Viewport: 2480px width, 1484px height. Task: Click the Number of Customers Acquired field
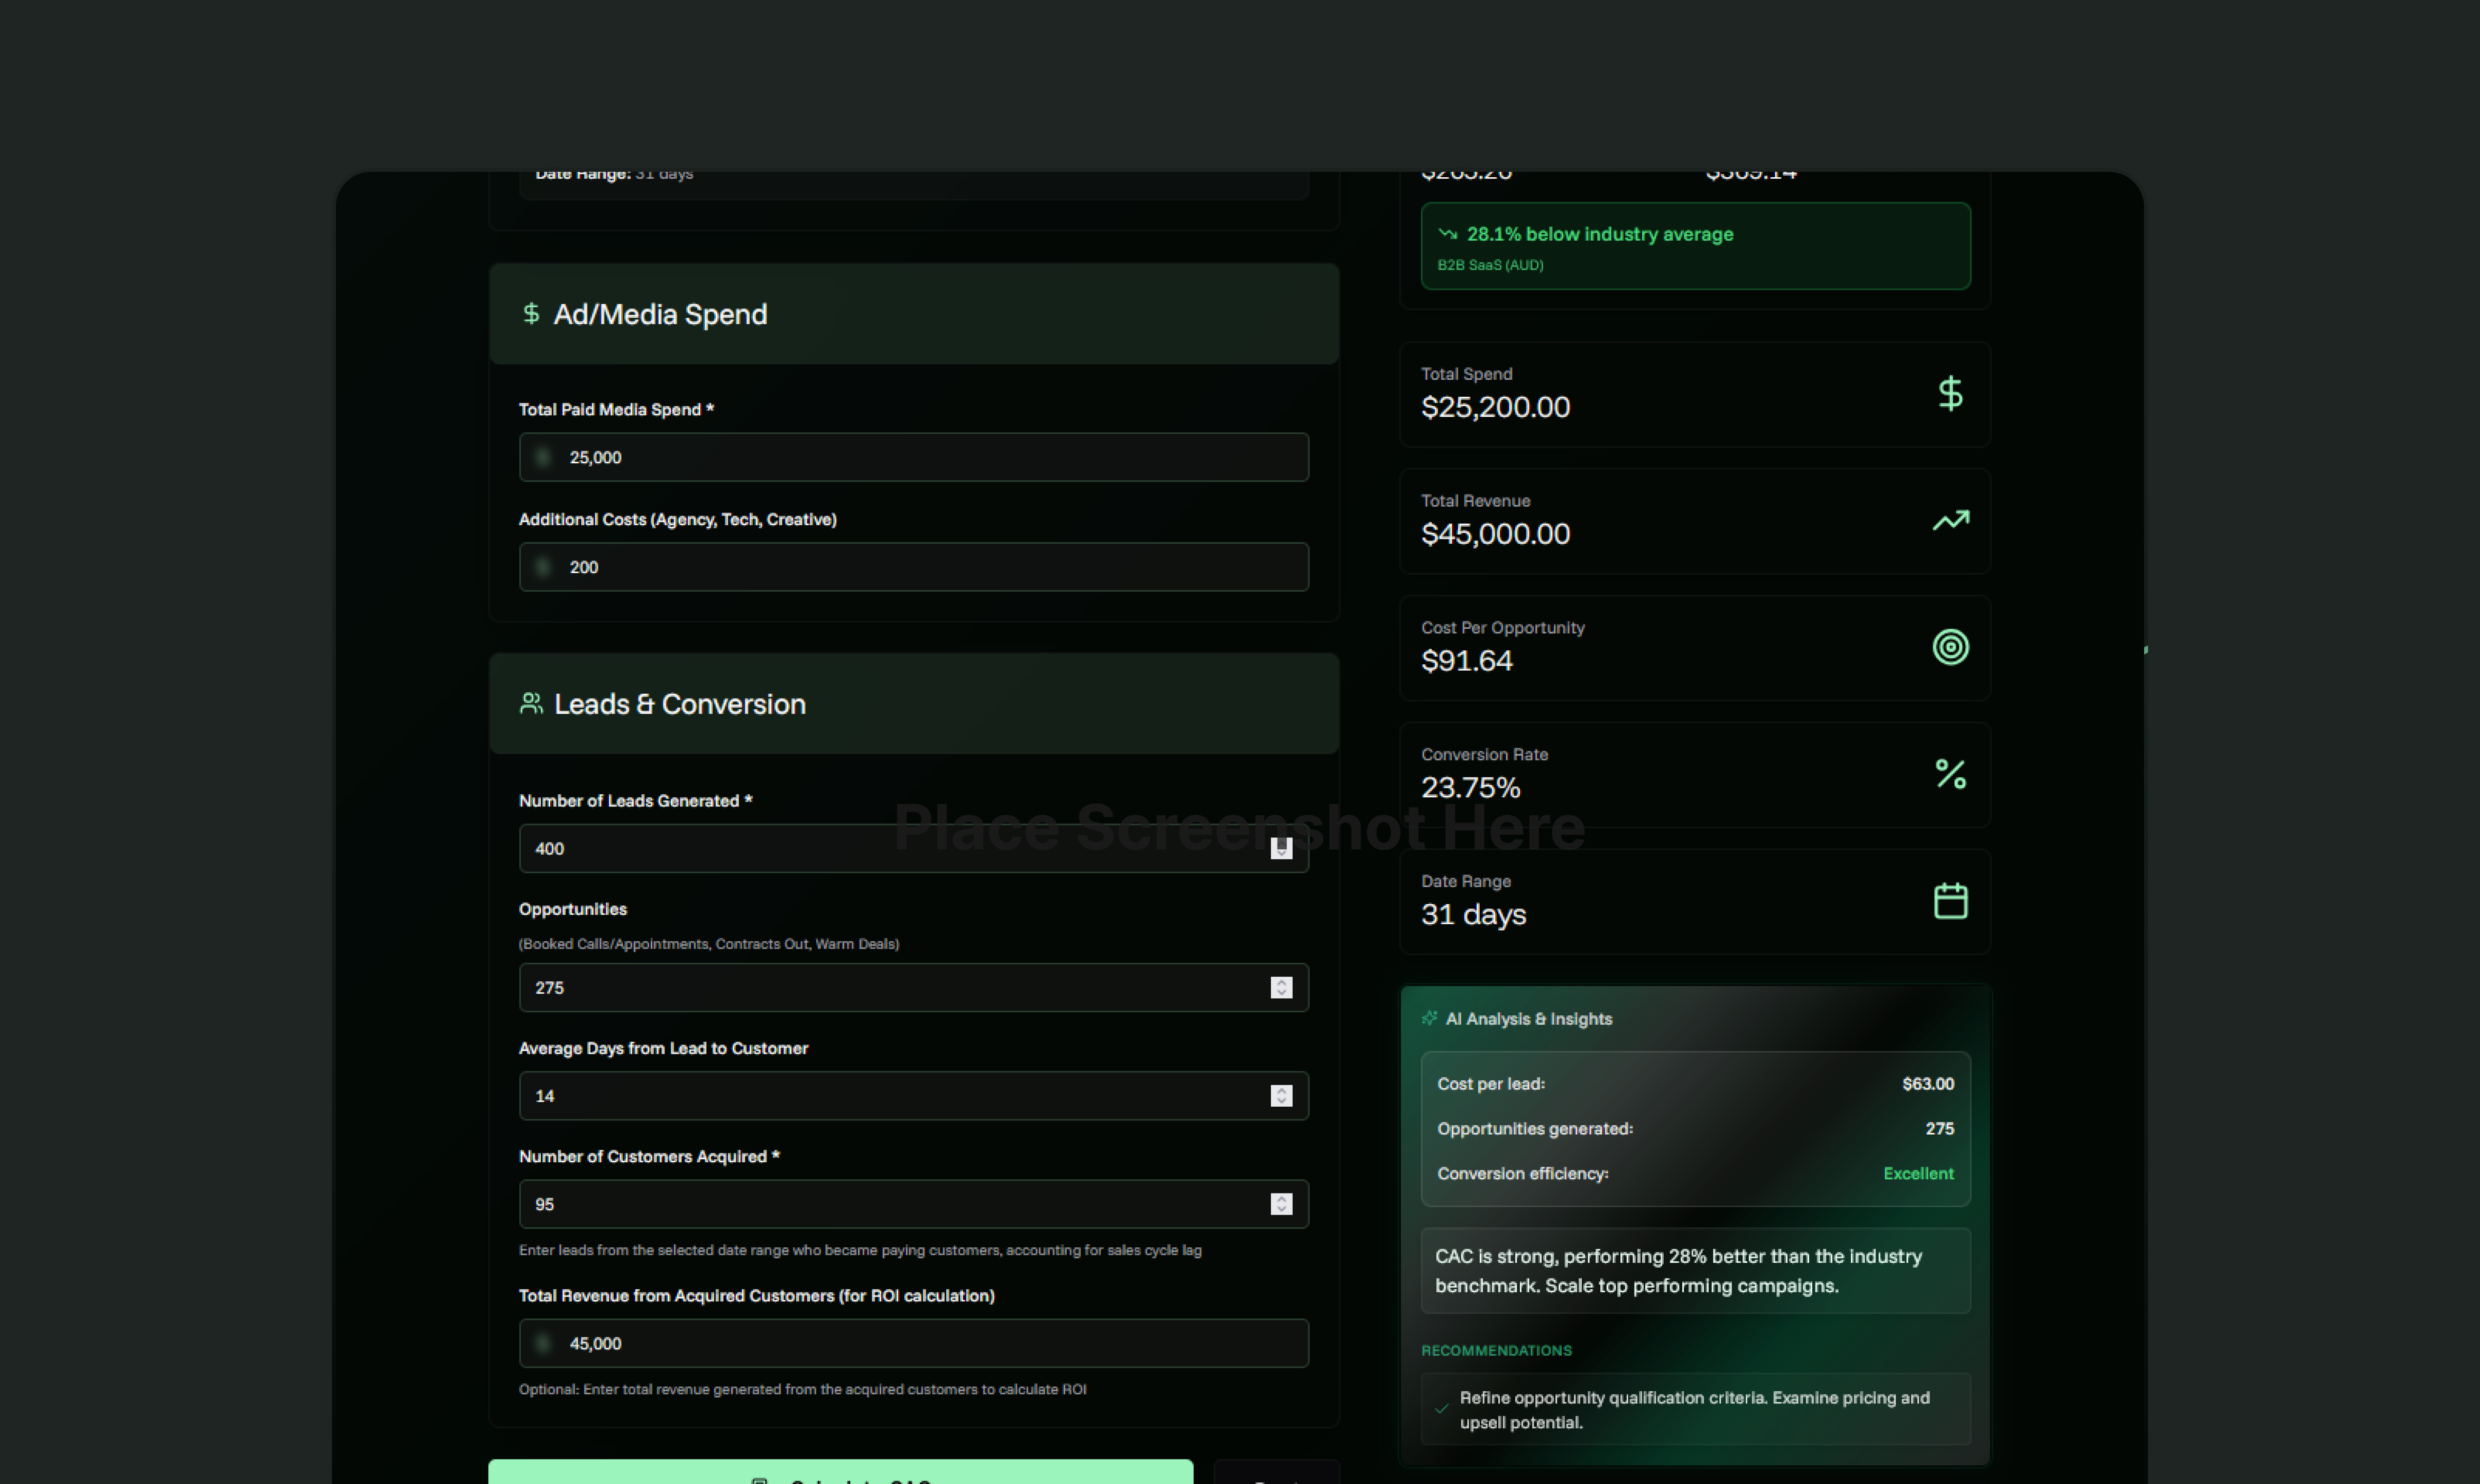click(914, 1204)
